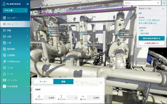
Task: Close the measurement panel with X
Action: coord(101,83)
